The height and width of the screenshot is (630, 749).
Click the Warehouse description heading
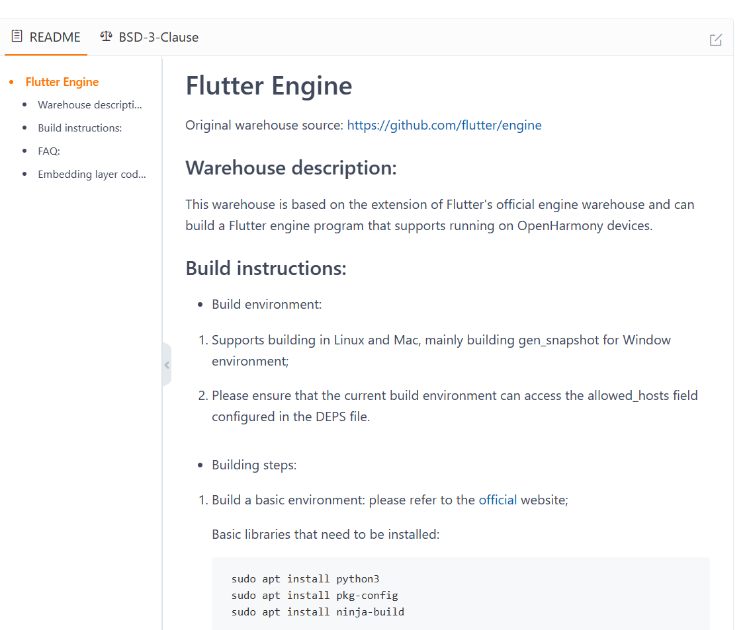(291, 168)
